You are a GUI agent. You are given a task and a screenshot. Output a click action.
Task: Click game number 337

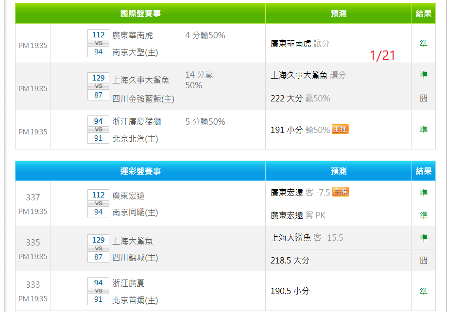pos(33,197)
